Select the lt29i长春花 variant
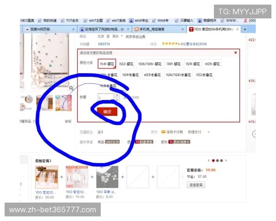Image resolution: width=276 pixels, height=221 pixels. click(x=131, y=75)
